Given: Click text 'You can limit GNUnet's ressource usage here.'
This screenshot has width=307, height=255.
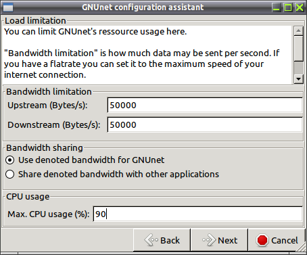Looking at the screenshot, I should coord(95,32).
